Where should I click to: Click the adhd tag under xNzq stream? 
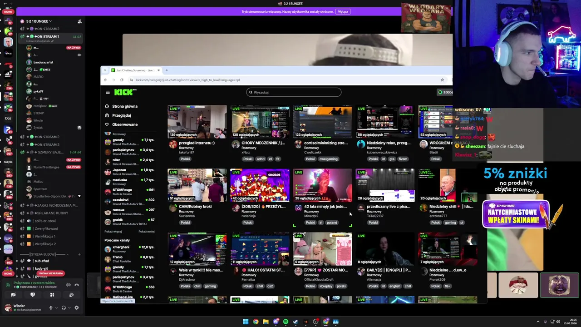pyautogui.click(x=260, y=159)
